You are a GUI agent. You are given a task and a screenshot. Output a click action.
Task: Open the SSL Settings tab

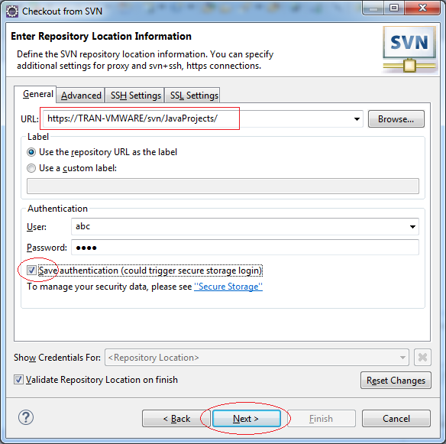coord(194,96)
